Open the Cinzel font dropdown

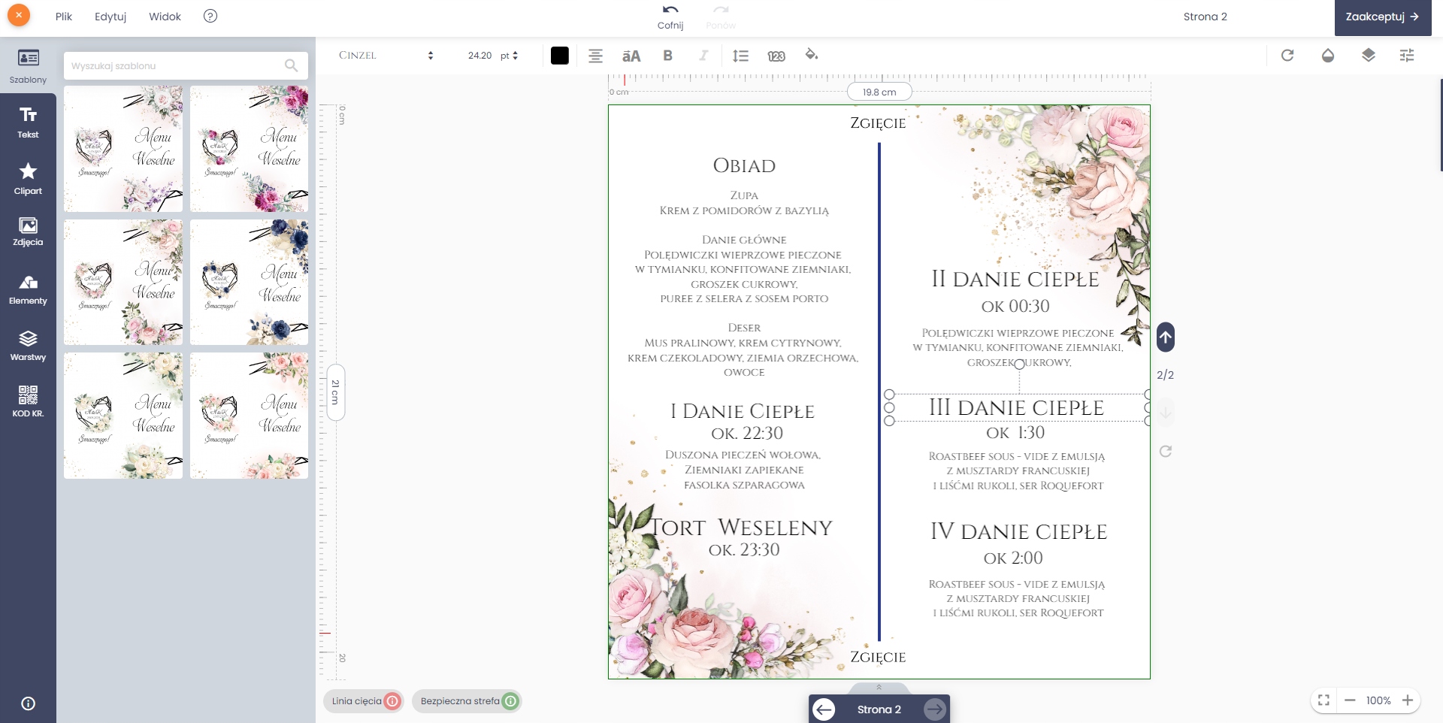click(x=386, y=56)
